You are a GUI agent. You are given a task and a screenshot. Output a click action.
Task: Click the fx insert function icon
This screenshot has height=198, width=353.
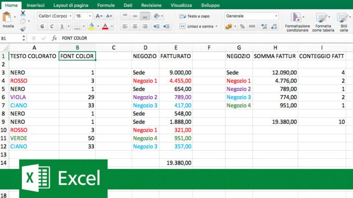pyautogui.click(x=54, y=38)
